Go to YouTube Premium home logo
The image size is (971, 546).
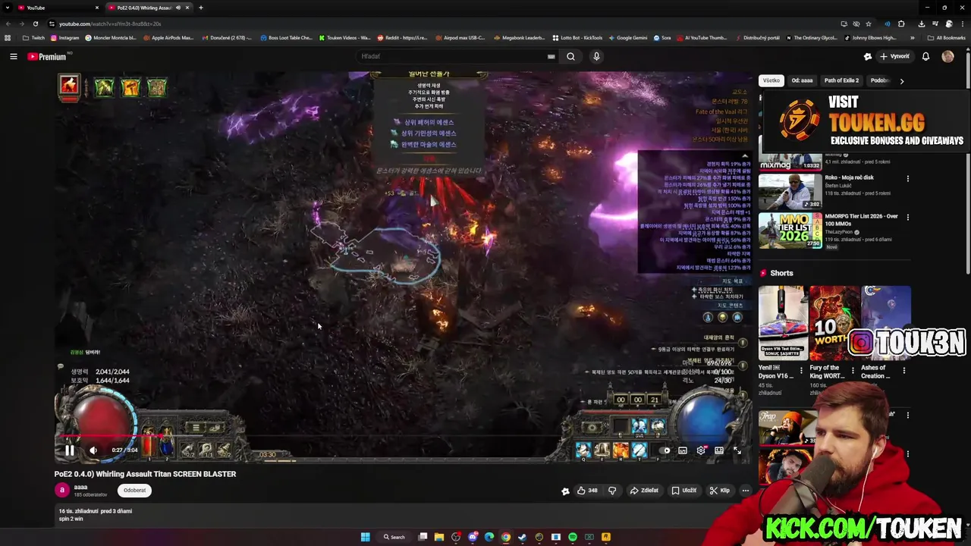47,56
